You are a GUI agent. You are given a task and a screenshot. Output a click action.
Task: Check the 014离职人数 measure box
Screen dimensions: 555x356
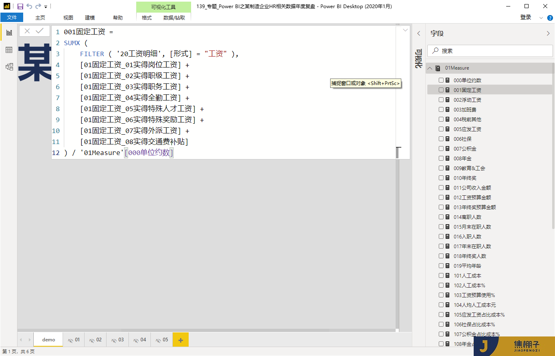point(441,217)
